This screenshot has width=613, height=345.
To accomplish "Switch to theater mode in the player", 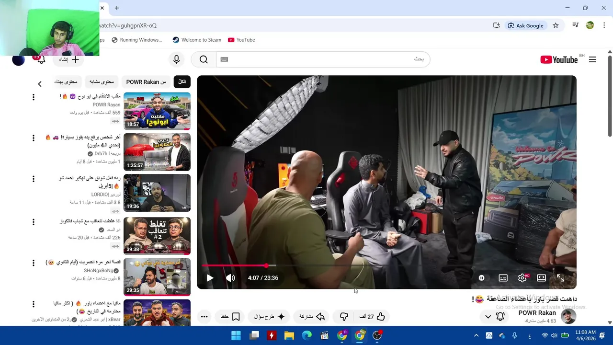I will pos(541,278).
